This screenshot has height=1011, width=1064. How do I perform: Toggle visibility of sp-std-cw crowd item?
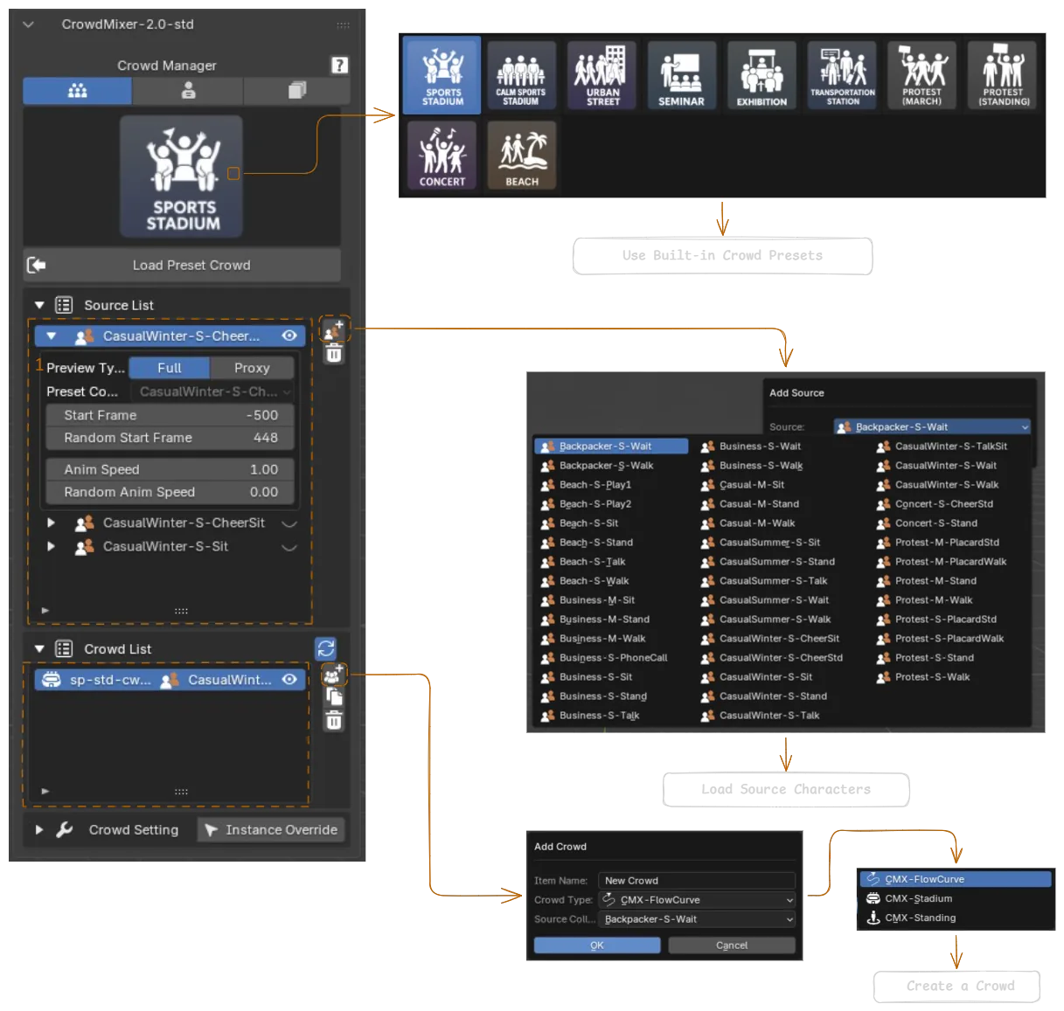(289, 679)
